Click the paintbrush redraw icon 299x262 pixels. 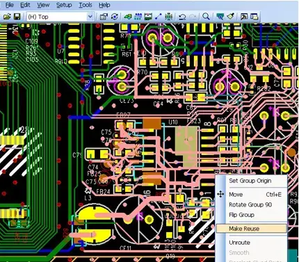[x=230, y=17]
